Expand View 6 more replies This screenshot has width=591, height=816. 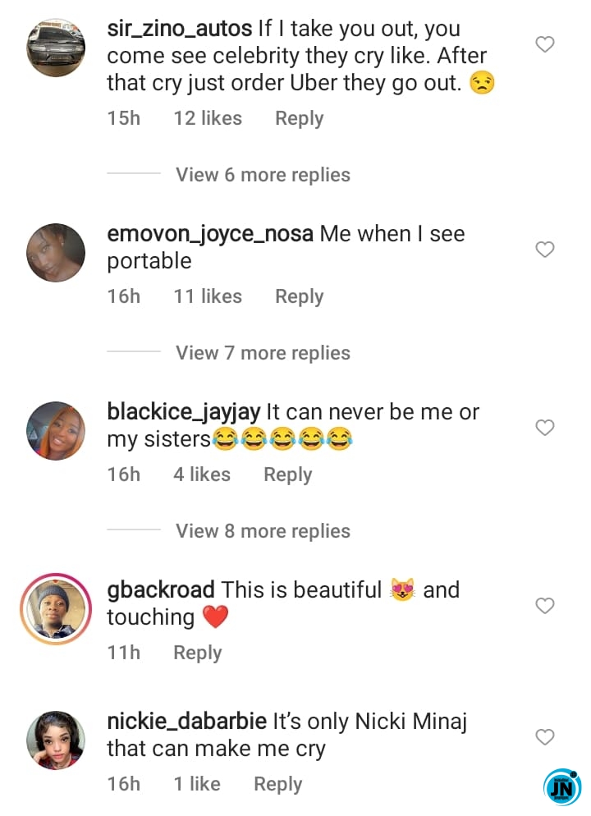click(x=263, y=175)
